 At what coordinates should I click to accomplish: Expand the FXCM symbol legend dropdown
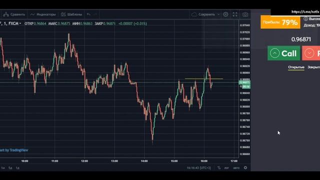click(x=20, y=23)
